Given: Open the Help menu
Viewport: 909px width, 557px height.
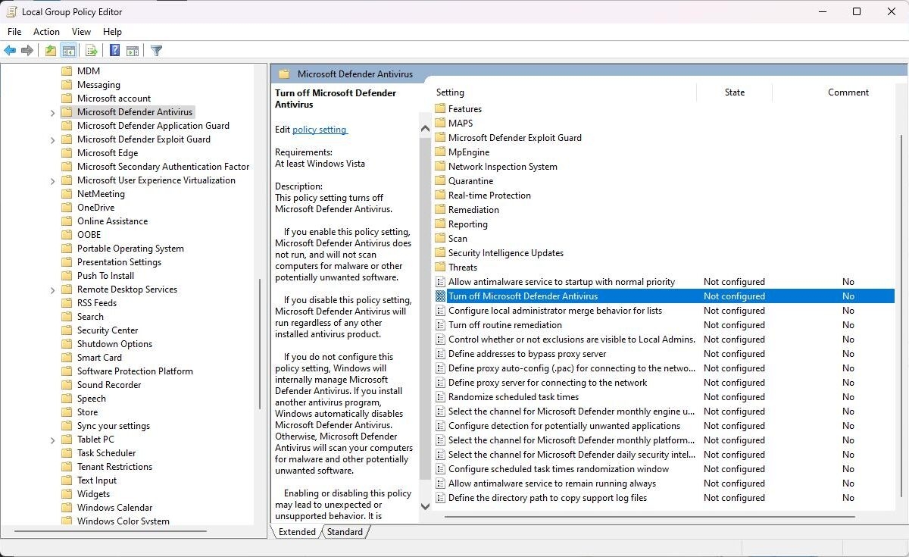Looking at the screenshot, I should pos(112,32).
